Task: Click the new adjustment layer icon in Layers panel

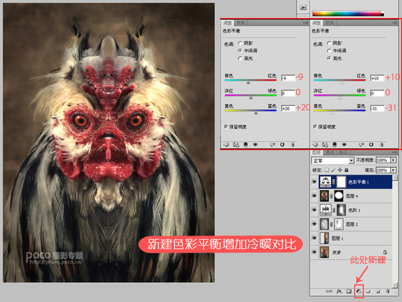Action: tap(359, 291)
